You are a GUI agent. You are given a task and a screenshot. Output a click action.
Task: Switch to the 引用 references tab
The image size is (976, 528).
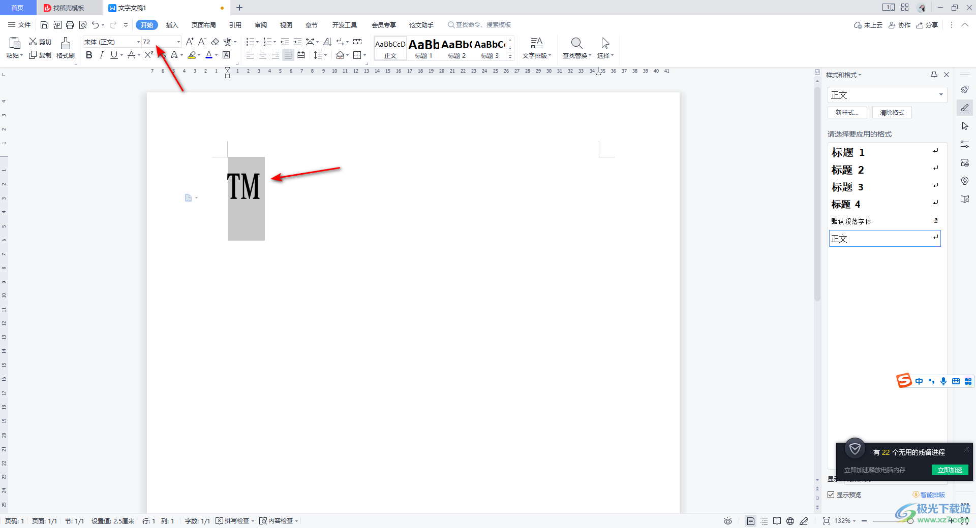[x=235, y=25]
